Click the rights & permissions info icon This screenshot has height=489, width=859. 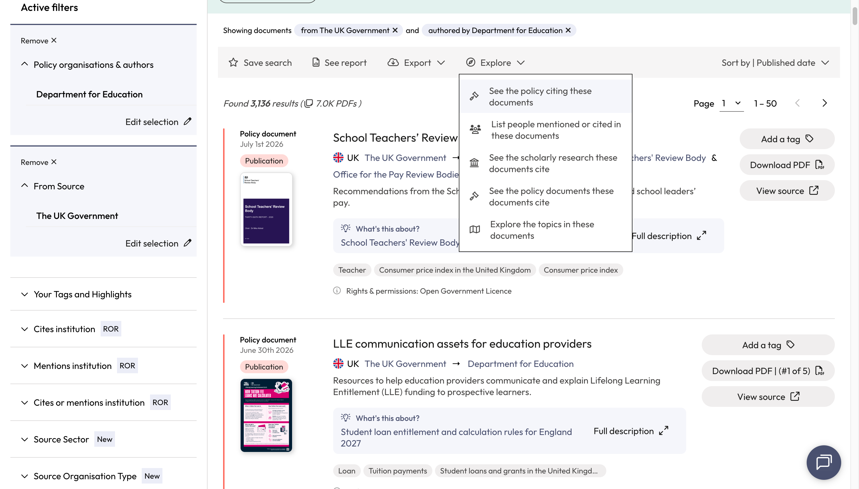337,290
